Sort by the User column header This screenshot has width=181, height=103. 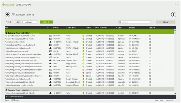pos(120,28)
